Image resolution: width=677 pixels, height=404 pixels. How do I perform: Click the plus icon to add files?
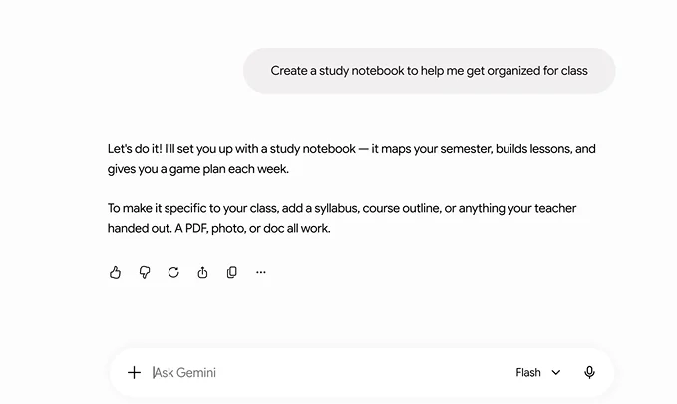point(134,372)
